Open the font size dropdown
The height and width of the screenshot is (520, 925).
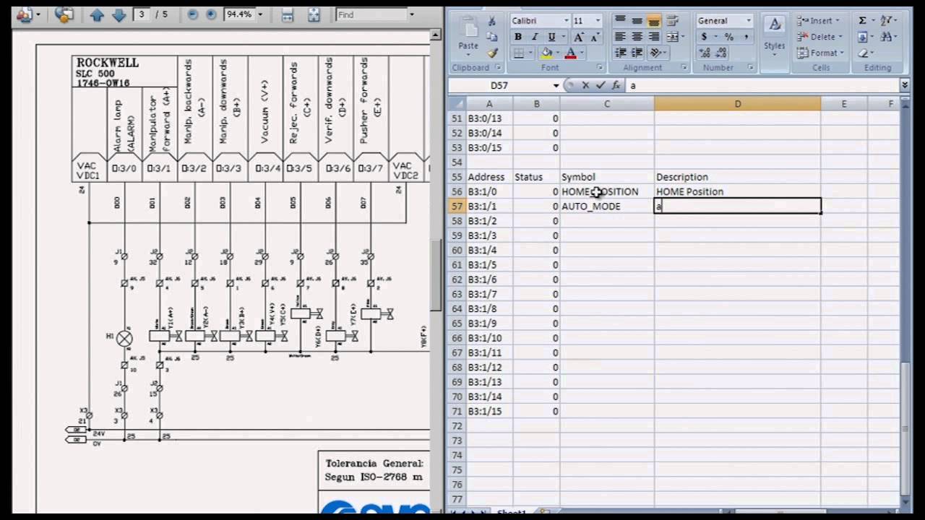pos(597,21)
